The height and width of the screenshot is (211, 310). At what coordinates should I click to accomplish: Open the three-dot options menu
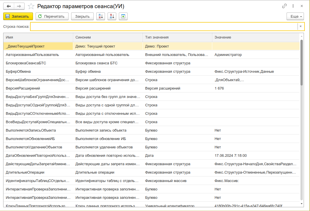click(x=293, y=6)
